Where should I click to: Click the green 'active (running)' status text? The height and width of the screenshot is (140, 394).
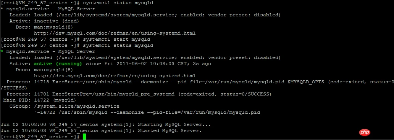58,64
